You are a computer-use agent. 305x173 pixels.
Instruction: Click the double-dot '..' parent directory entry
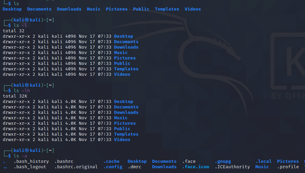[x=5, y=167]
